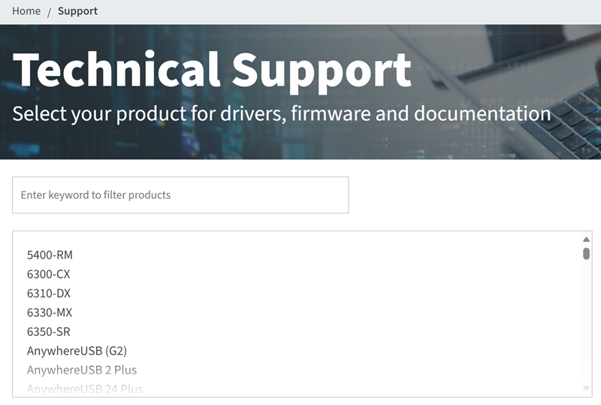Click the 'Select your product' subtitle text
Screen dimensions: 601x405
point(282,114)
